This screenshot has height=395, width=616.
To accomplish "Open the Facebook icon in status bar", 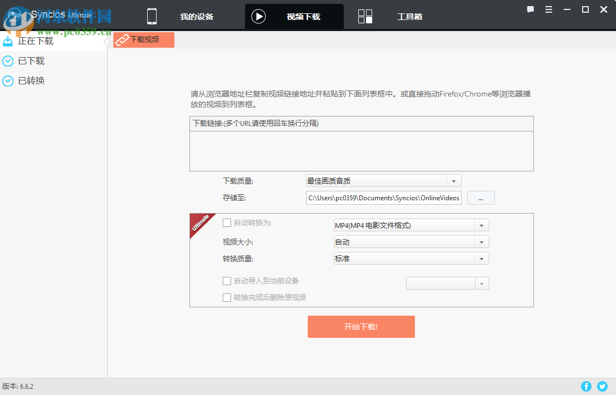I will click(x=586, y=386).
